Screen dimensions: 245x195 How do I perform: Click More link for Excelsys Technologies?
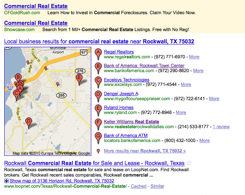pos(186,84)
